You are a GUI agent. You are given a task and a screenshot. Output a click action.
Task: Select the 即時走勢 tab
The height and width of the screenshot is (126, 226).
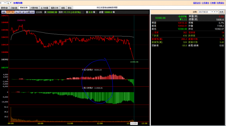coord(24,8)
